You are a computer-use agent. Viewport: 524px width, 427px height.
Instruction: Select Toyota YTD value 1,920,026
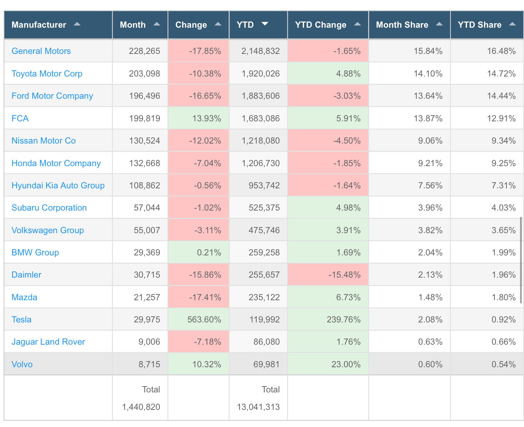coord(261,74)
